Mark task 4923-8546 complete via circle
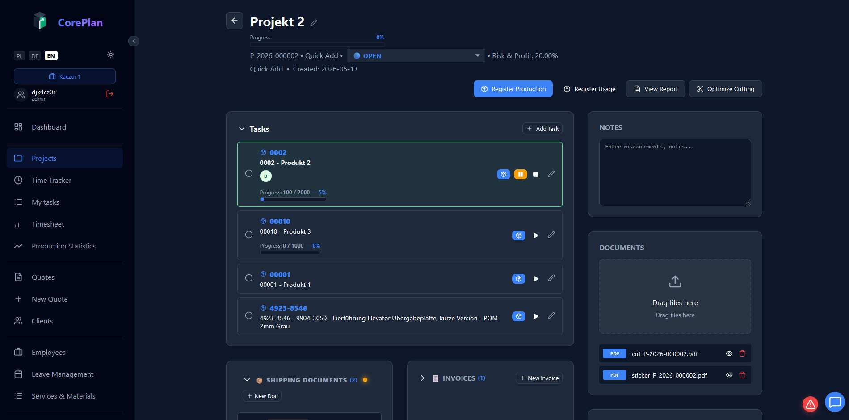849x420 pixels. [249, 315]
